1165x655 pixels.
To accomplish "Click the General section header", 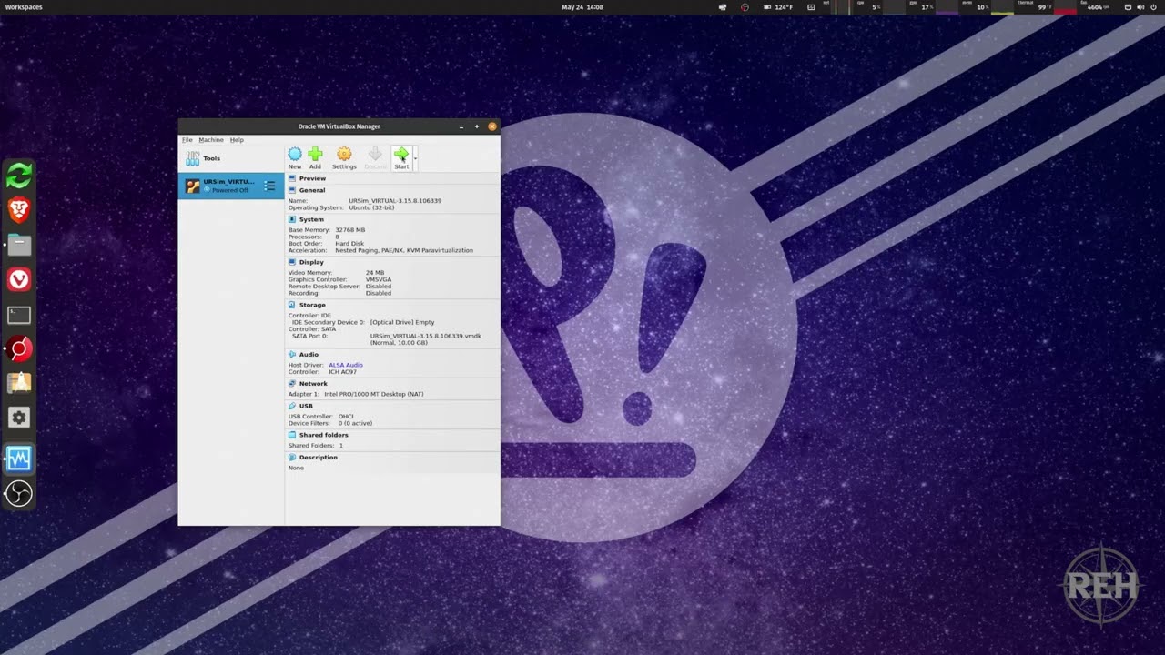I will (x=312, y=190).
